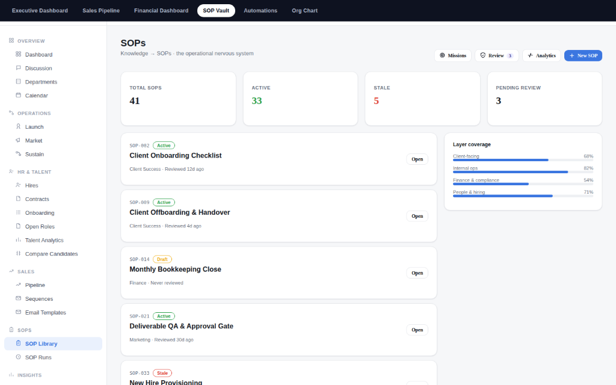Click the Pipeline trend icon in sidebar
The height and width of the screenshot is (385, 616).
(19, 285)
